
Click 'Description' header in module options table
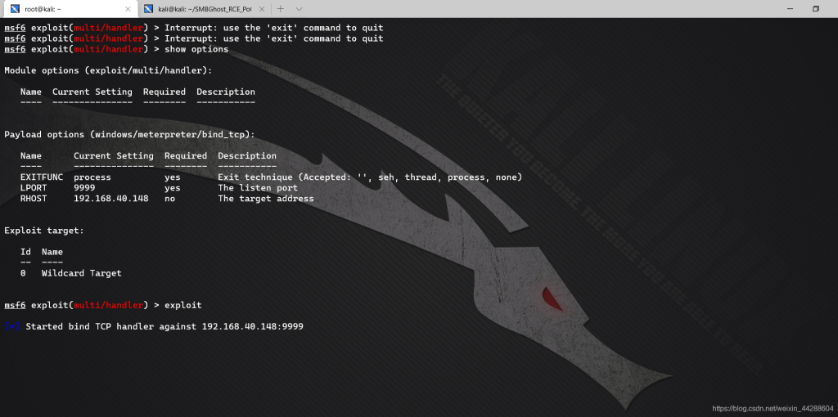click(226, 92)
